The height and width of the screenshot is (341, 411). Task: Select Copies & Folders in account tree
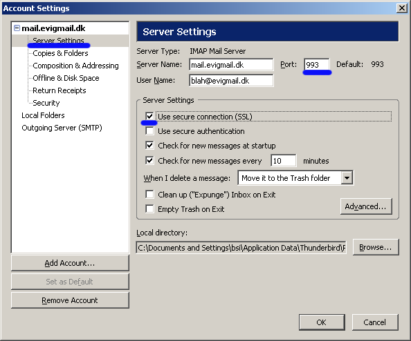(60, 53)
